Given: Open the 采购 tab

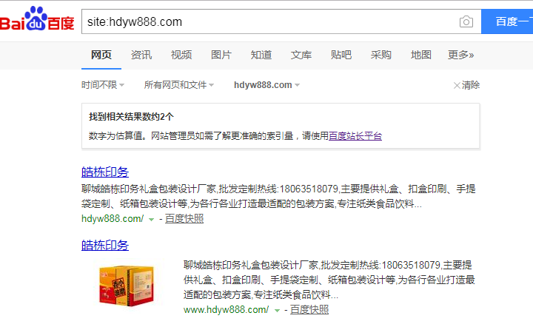Looking at the screenshot, I should pos(381,55).
